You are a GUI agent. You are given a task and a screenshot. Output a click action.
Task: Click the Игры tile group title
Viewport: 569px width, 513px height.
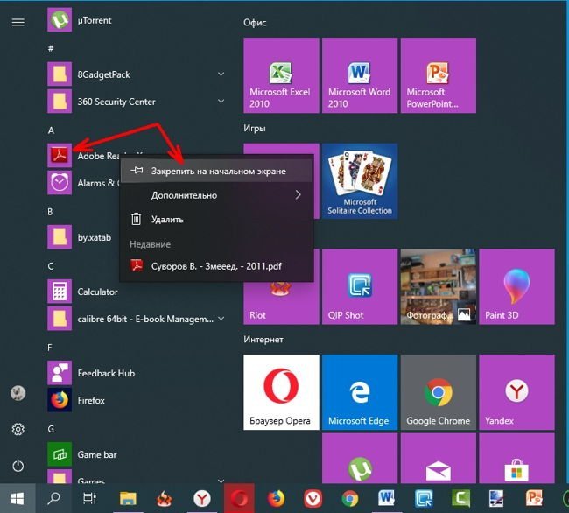pyautogui.click(x=255, y=128)
